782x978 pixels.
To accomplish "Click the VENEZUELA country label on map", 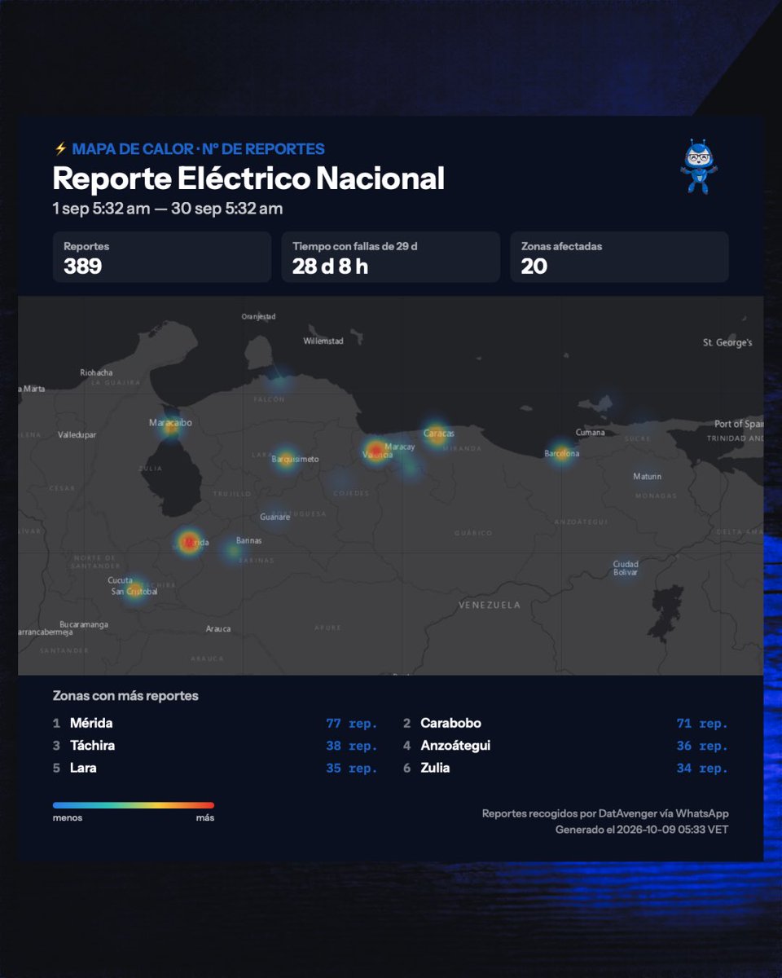I will pyautogui.click(x=490, y=605).
